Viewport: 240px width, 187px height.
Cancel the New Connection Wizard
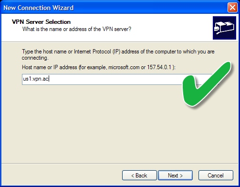pyautogui.click(x=216, y=176)
